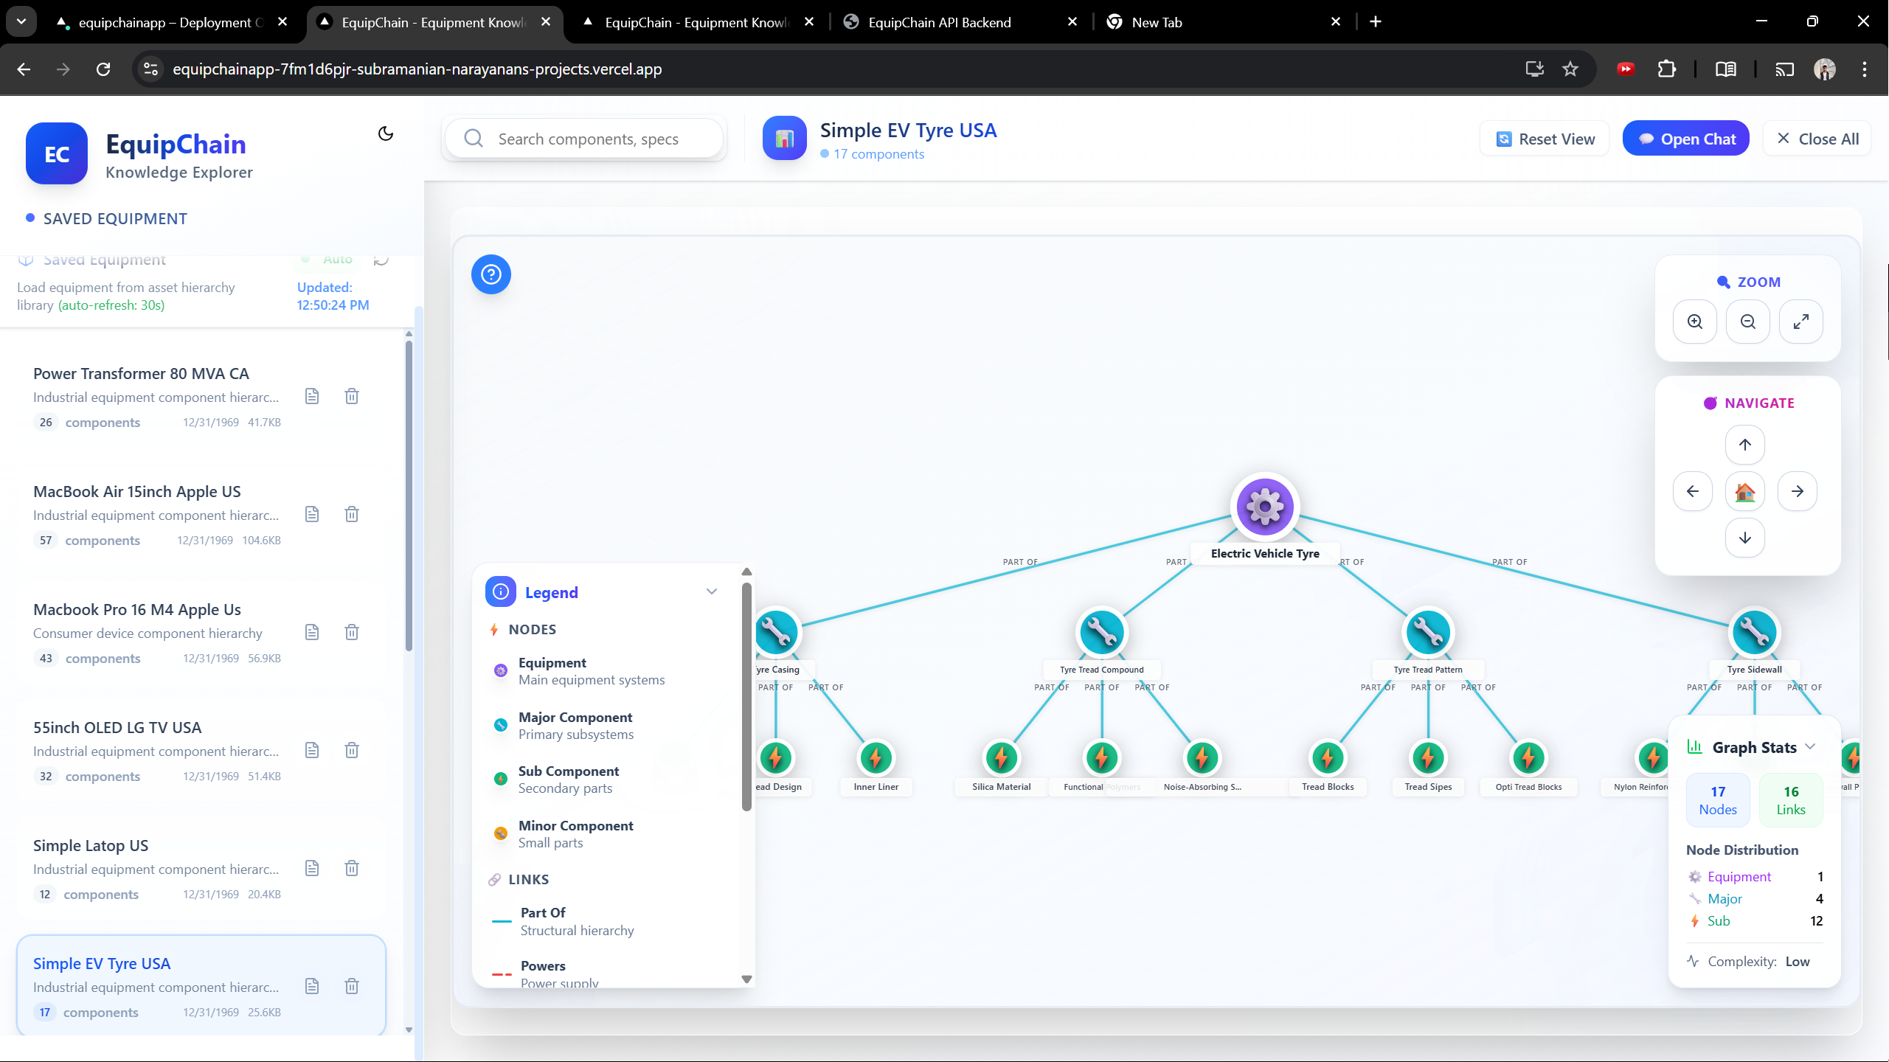Click the Reset View button
Screen dimensions: 1889x1062
coord(1545,139)
